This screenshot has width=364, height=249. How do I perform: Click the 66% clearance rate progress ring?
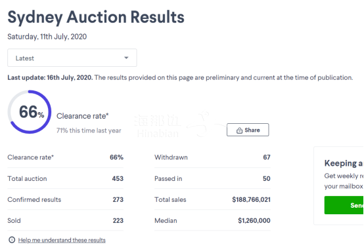point(30,112)
